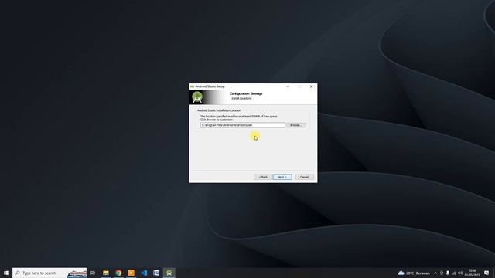The height and width of the screenshot is (278, 495).
Task: Open network status tray icon
Action: tap(454, 273)
